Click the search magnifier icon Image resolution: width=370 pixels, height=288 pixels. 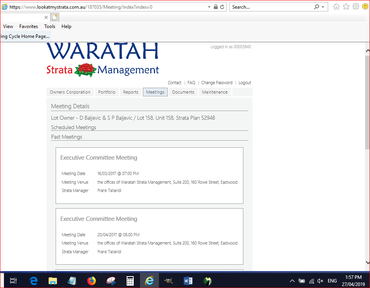317,7
